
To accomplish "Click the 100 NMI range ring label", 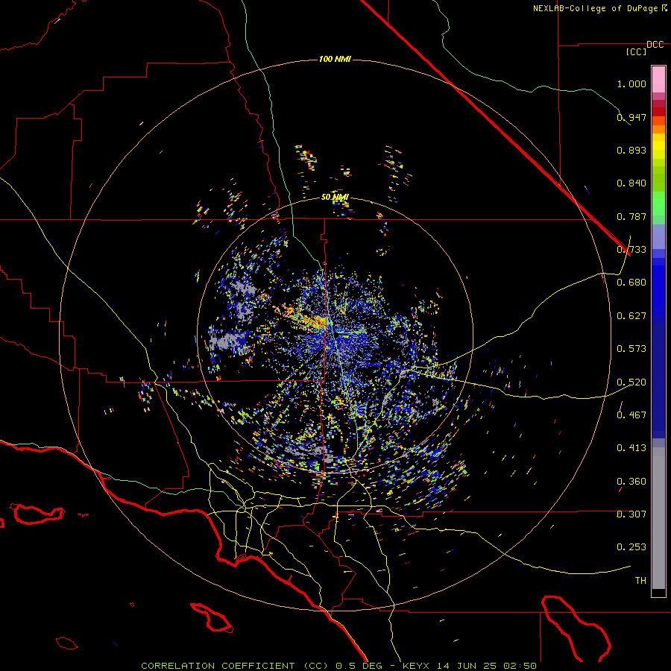I will [x=335, y=59].
